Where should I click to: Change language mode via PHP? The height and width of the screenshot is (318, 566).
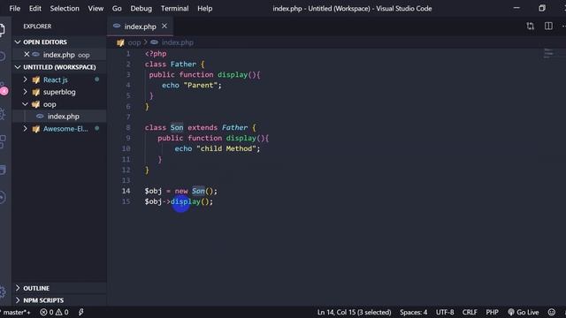pos(492,312)
